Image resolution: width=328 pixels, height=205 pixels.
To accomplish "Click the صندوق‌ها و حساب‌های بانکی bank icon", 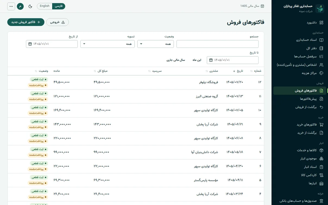I will (321, 201).
